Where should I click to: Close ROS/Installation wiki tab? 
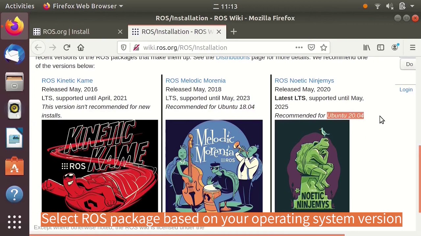click(x=219, y=31)
